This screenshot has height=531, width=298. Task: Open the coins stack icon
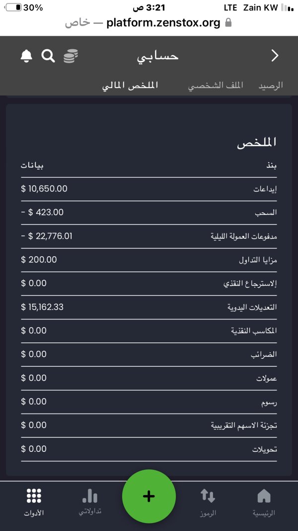coord(71,56)
